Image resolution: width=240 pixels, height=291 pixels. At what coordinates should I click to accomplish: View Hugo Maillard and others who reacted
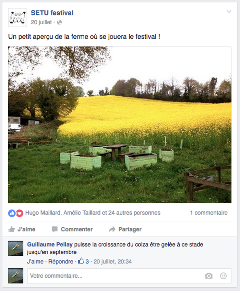click(x=93, y=213)
